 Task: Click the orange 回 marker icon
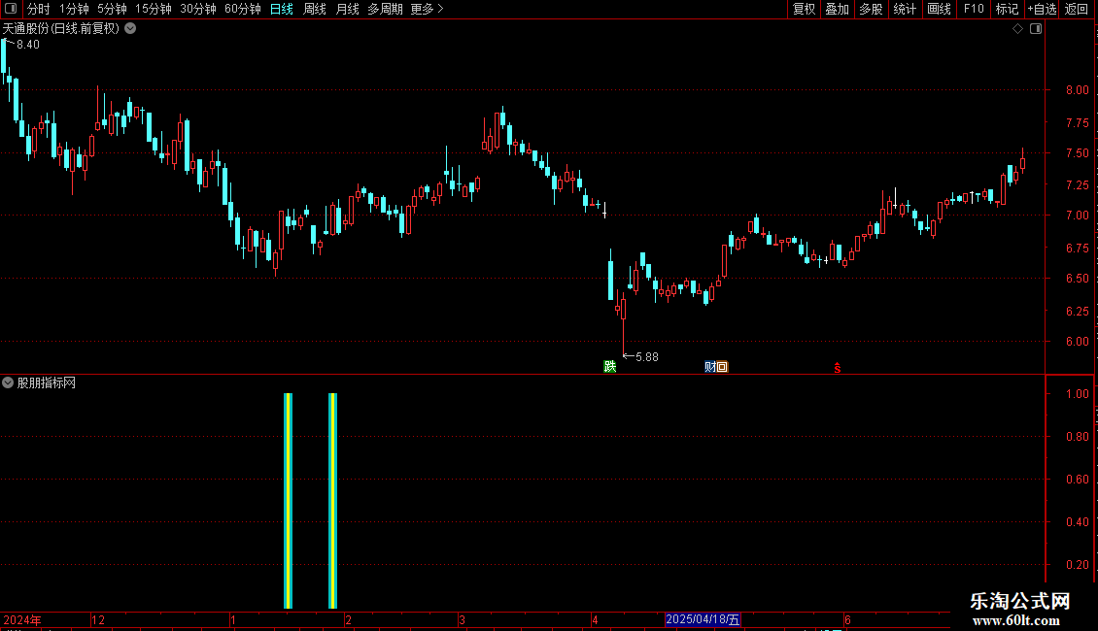[723, 367]
